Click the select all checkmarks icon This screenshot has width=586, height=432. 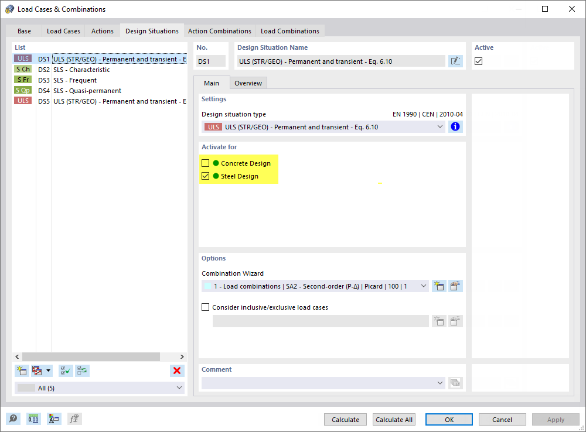click(66, 371)
